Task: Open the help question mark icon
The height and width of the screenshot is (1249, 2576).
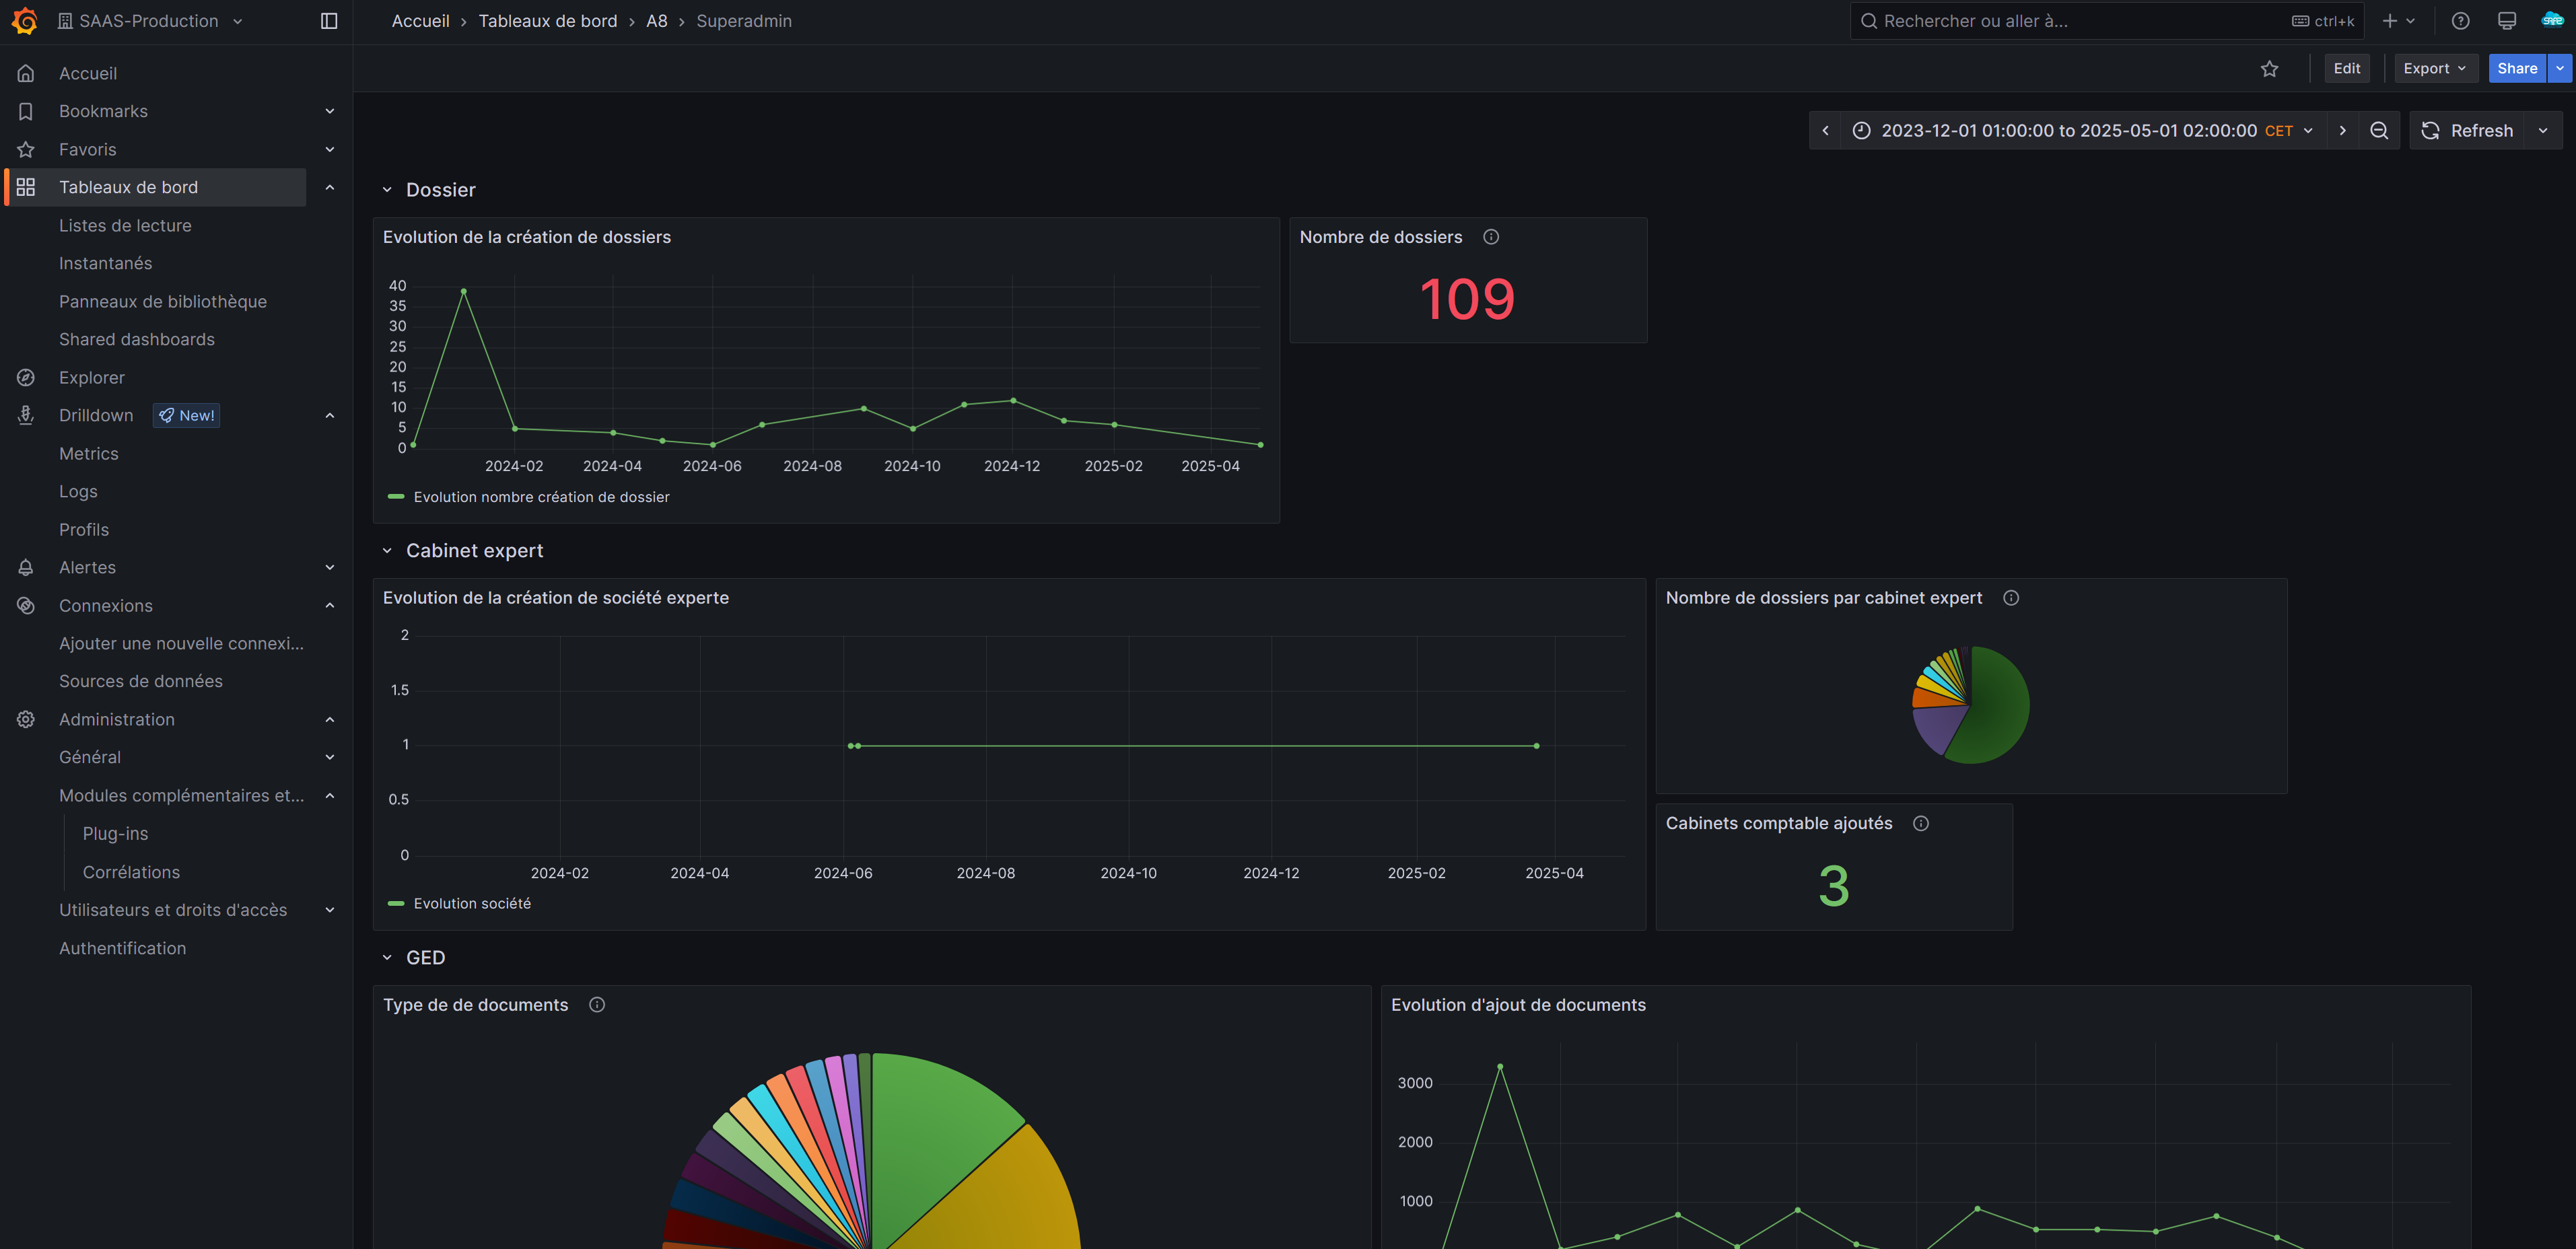Action: pos(2460,21)
